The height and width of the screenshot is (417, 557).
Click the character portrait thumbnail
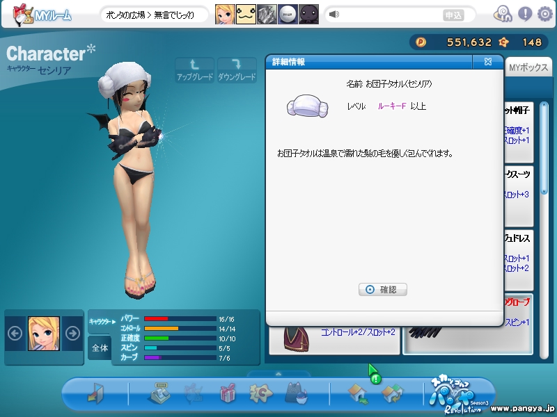click(44, 334)
